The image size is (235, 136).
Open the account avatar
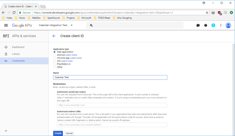(x=228, y=25)
